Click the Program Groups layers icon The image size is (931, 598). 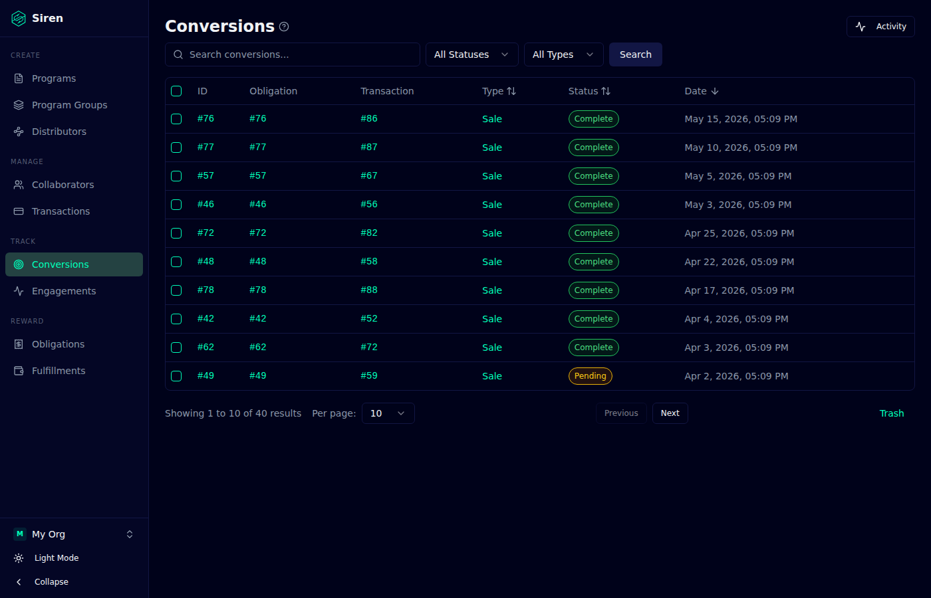pyautogui.click(x=19, y=105)
